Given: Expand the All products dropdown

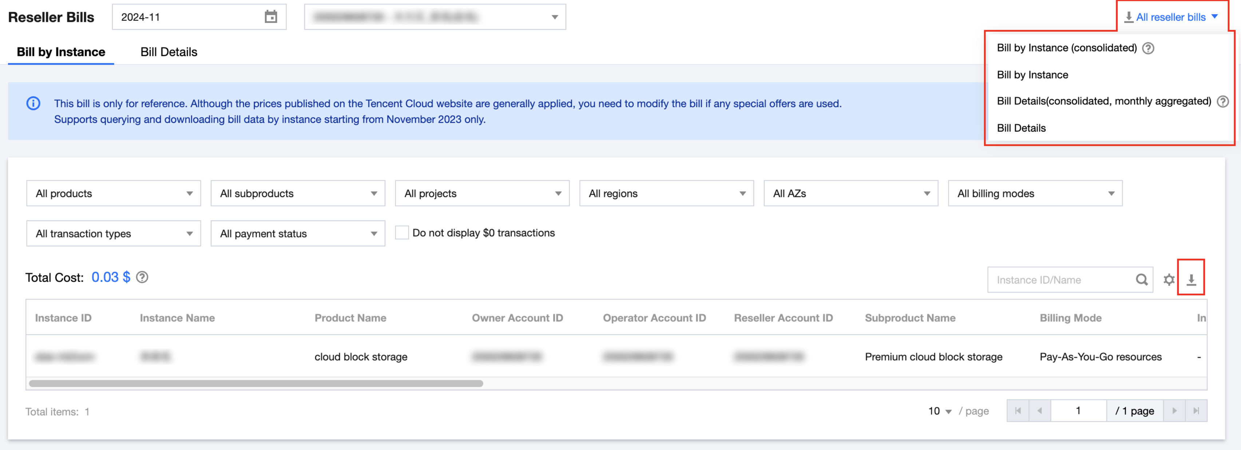Looking at the screenshot, I should coord(113,193).
